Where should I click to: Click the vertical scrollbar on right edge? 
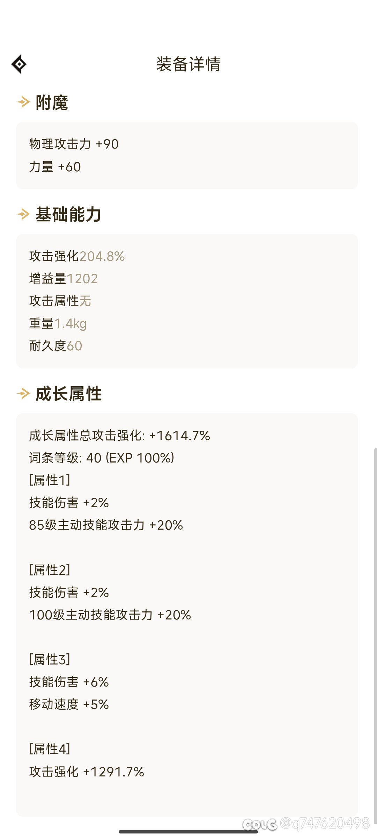tap(375, 634)
